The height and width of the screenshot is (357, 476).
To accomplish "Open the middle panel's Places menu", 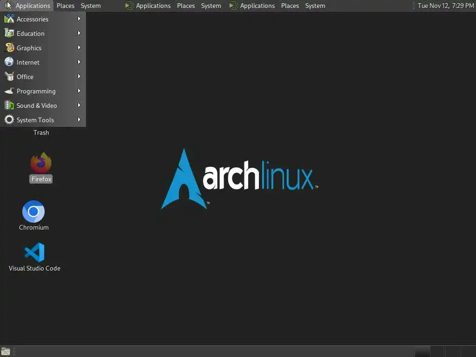I will (x=186, y=6).
